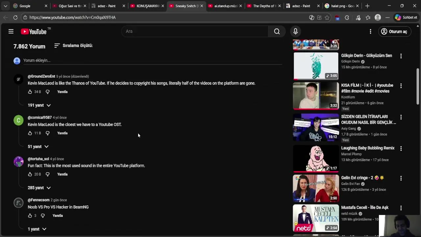Open Laughing Baby Bubbling Remix thumbnail

click(x=316, y=159)
